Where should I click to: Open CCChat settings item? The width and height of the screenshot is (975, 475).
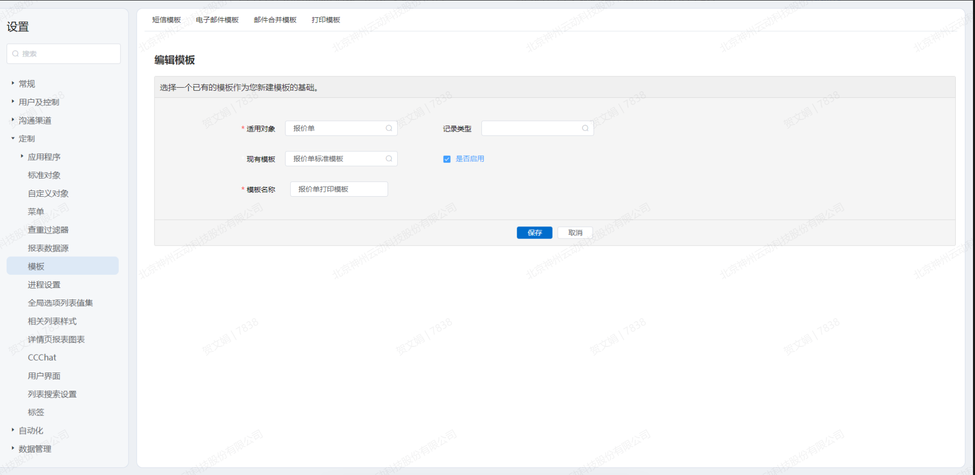pos(42,358)
